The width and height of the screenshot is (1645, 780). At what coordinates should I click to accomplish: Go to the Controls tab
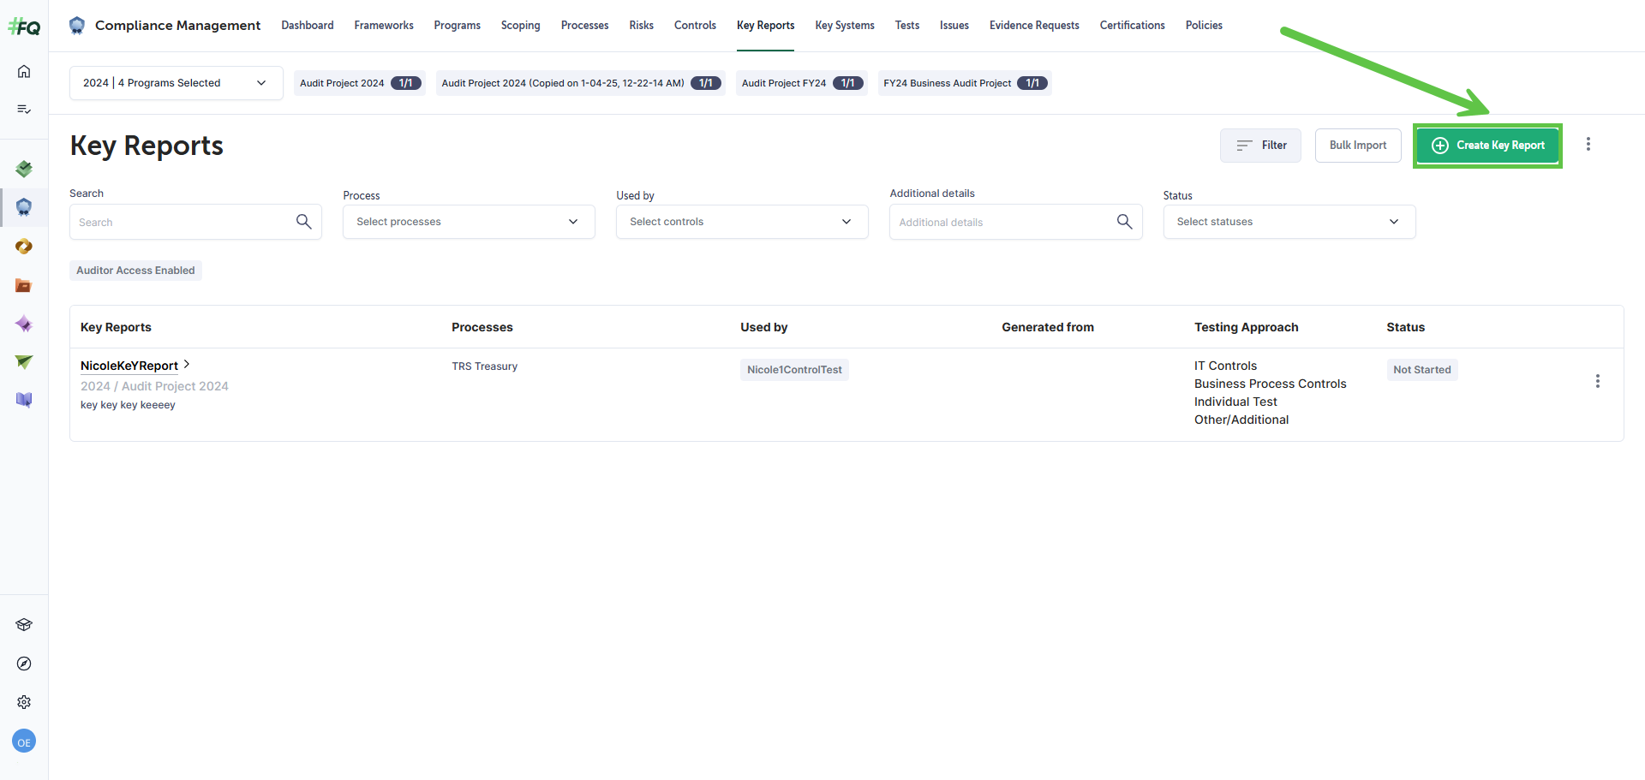695,26
